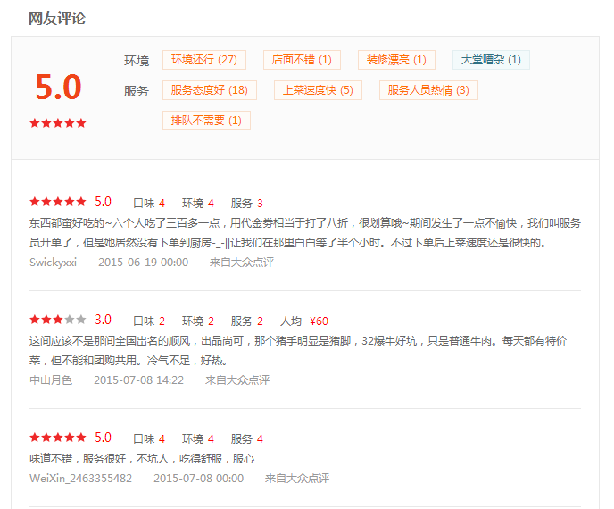Click the date 2015-06-19 00:00

click(x=144, y=263)
